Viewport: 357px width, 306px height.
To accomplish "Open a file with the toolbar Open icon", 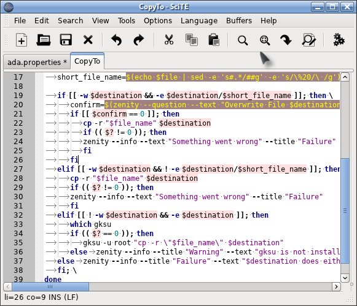I will 44,40.
